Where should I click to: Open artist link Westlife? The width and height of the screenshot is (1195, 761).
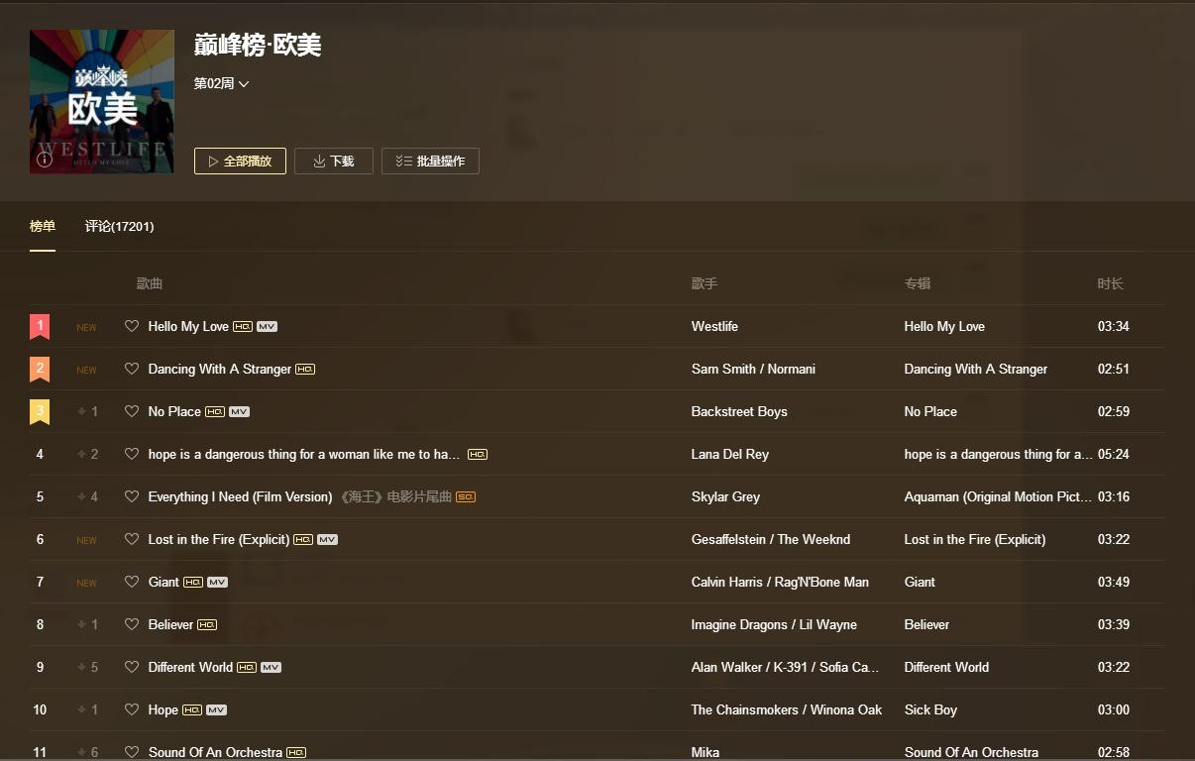coord(714,327)
